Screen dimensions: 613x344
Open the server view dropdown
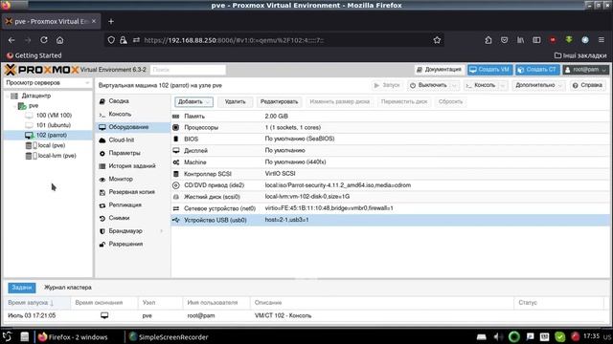click(48, 83)
